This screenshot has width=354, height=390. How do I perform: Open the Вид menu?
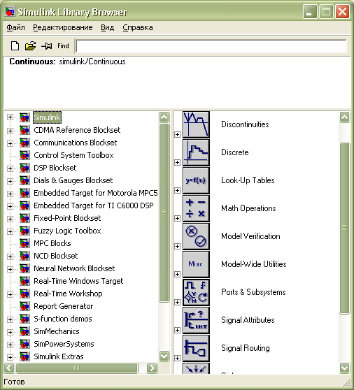pyautogui.click(x=107, y=27)
